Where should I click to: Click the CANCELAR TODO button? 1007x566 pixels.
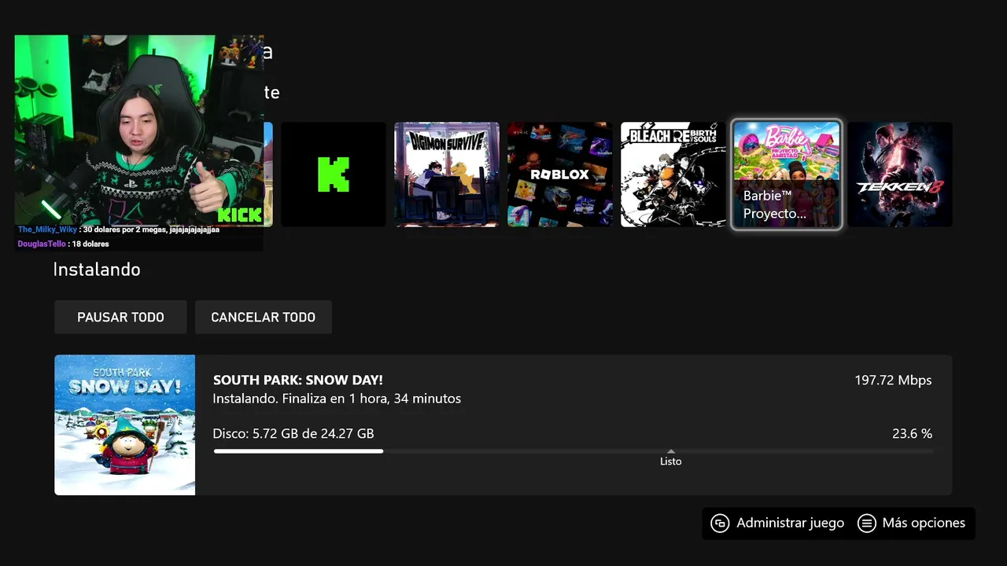coord(264,317)
